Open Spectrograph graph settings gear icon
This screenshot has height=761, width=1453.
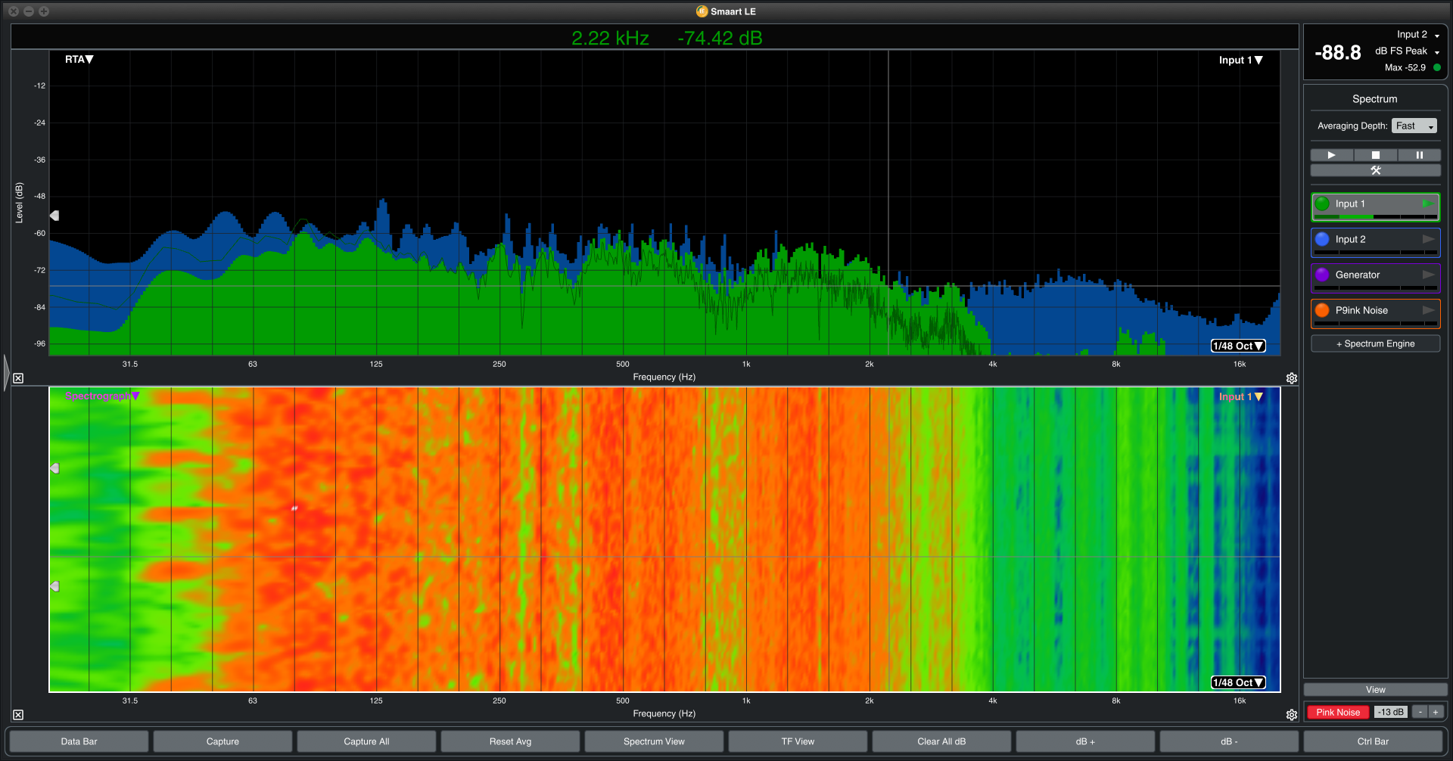1292,715
